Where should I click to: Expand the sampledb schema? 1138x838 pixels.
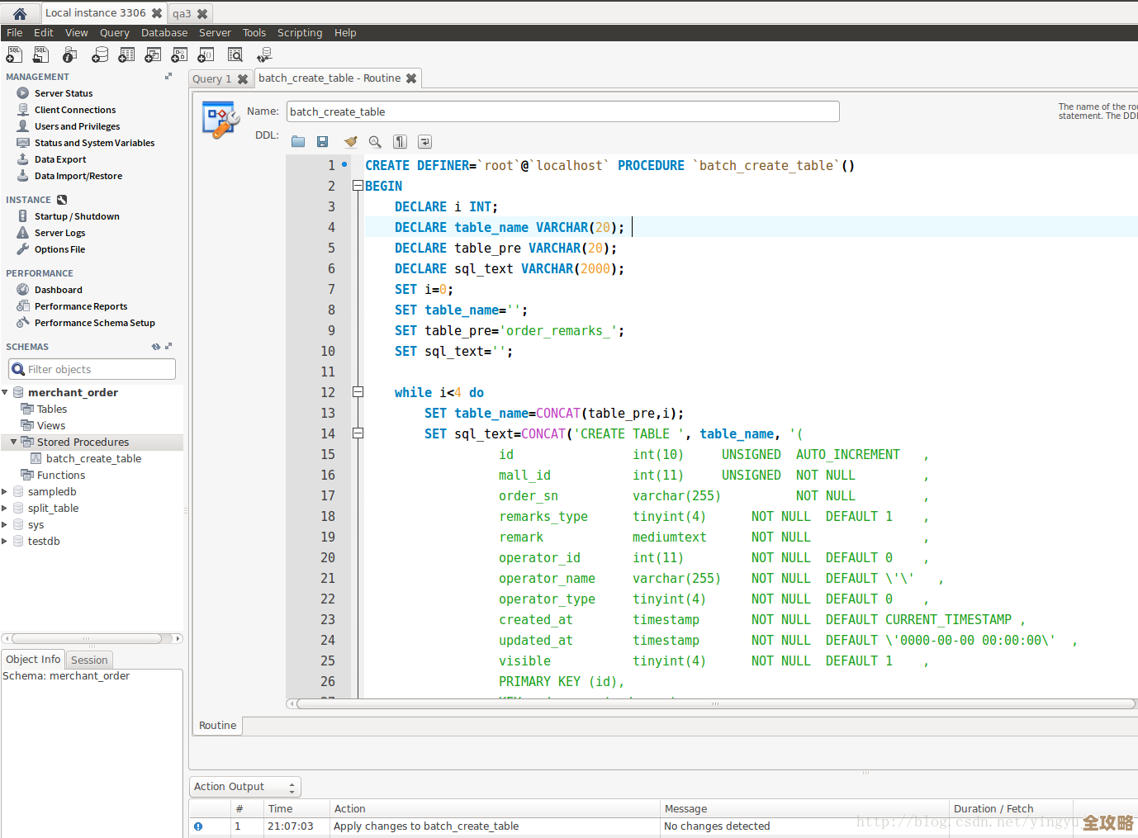pos(5,491)
